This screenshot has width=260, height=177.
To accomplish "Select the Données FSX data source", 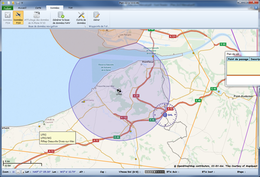I will [x=7, y=18].
